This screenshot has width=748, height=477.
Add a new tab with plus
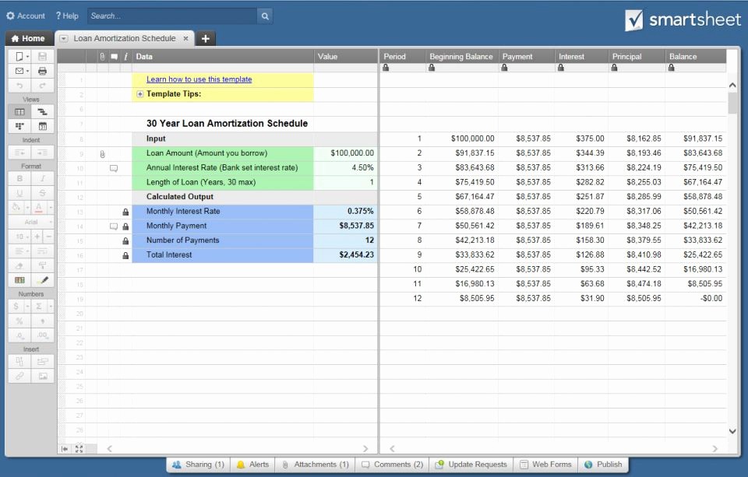click(206, 39)
